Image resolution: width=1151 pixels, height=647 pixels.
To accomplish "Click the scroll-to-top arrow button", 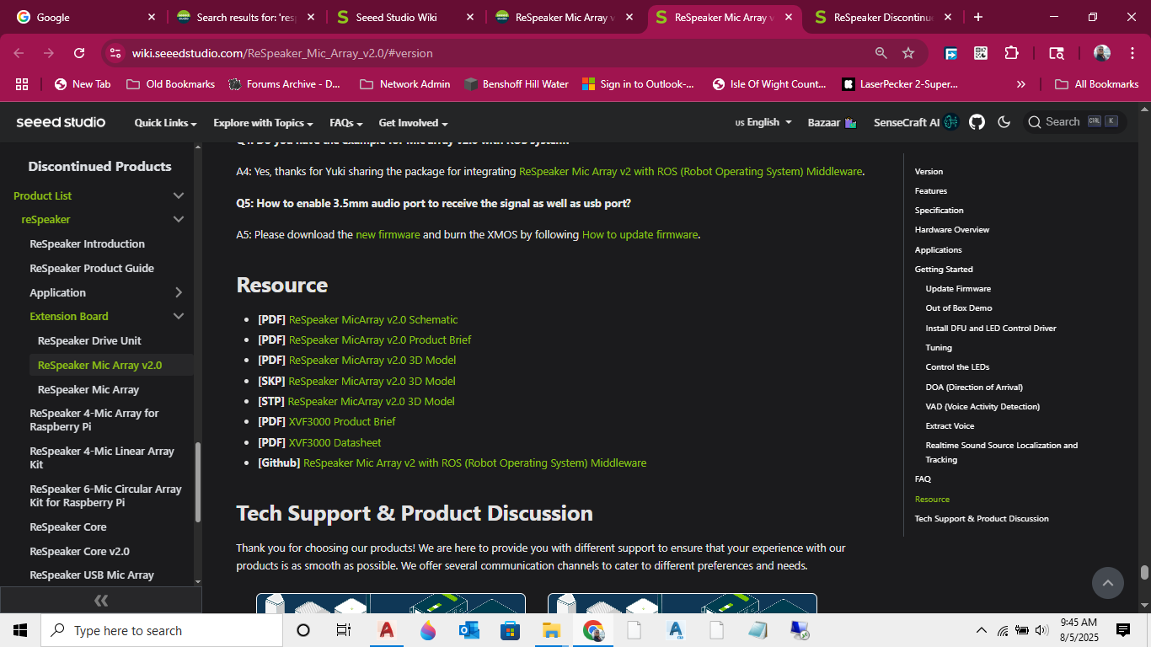I will point(1108,582).
